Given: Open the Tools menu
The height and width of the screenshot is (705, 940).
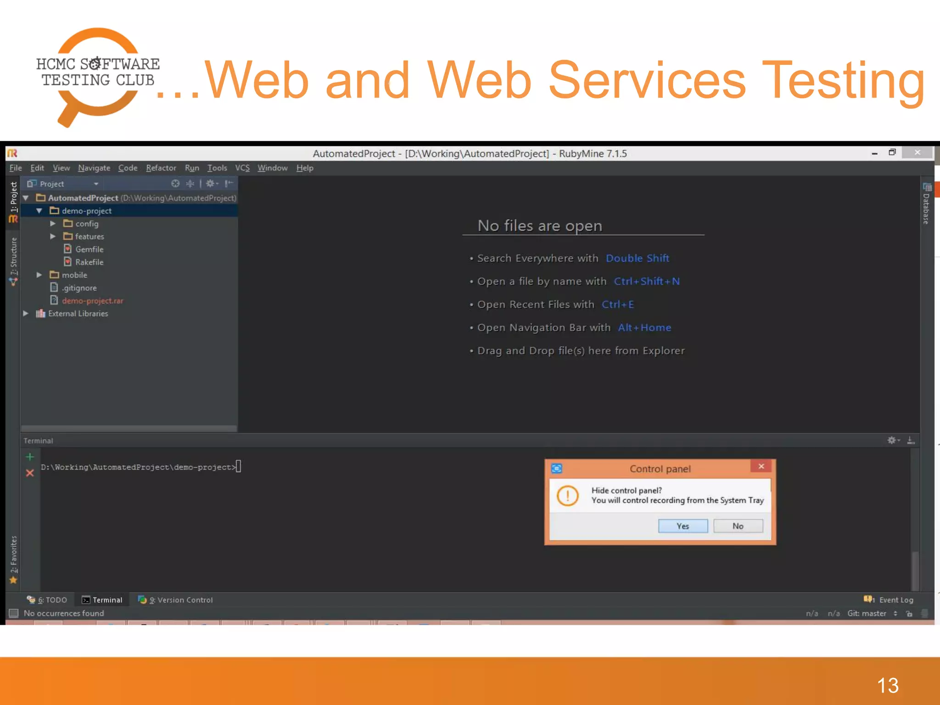Looking at the screenshot, I should tap(217, 168).
